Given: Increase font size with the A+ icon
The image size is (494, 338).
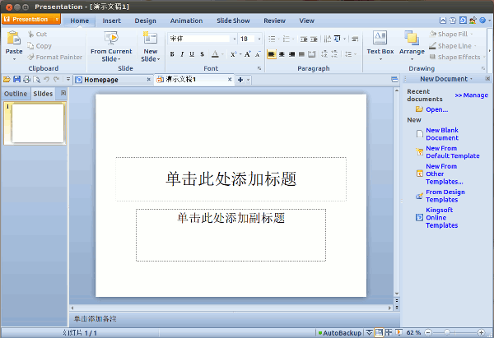Looking at the screenshot, I should pyautogui.click(x=248, y=54).
